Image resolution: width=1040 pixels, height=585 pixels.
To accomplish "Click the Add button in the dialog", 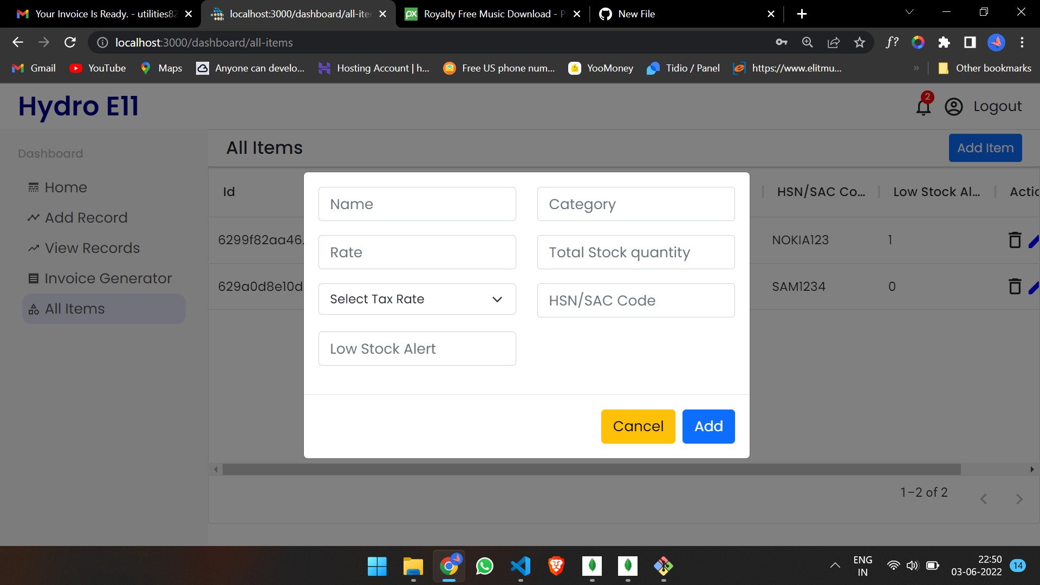I will pos(708,426).
